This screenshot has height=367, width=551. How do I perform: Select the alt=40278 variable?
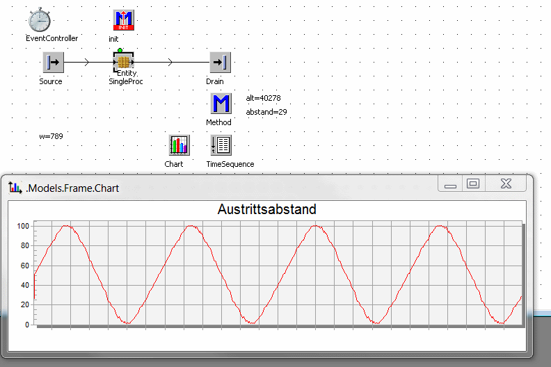click(263, 98)
